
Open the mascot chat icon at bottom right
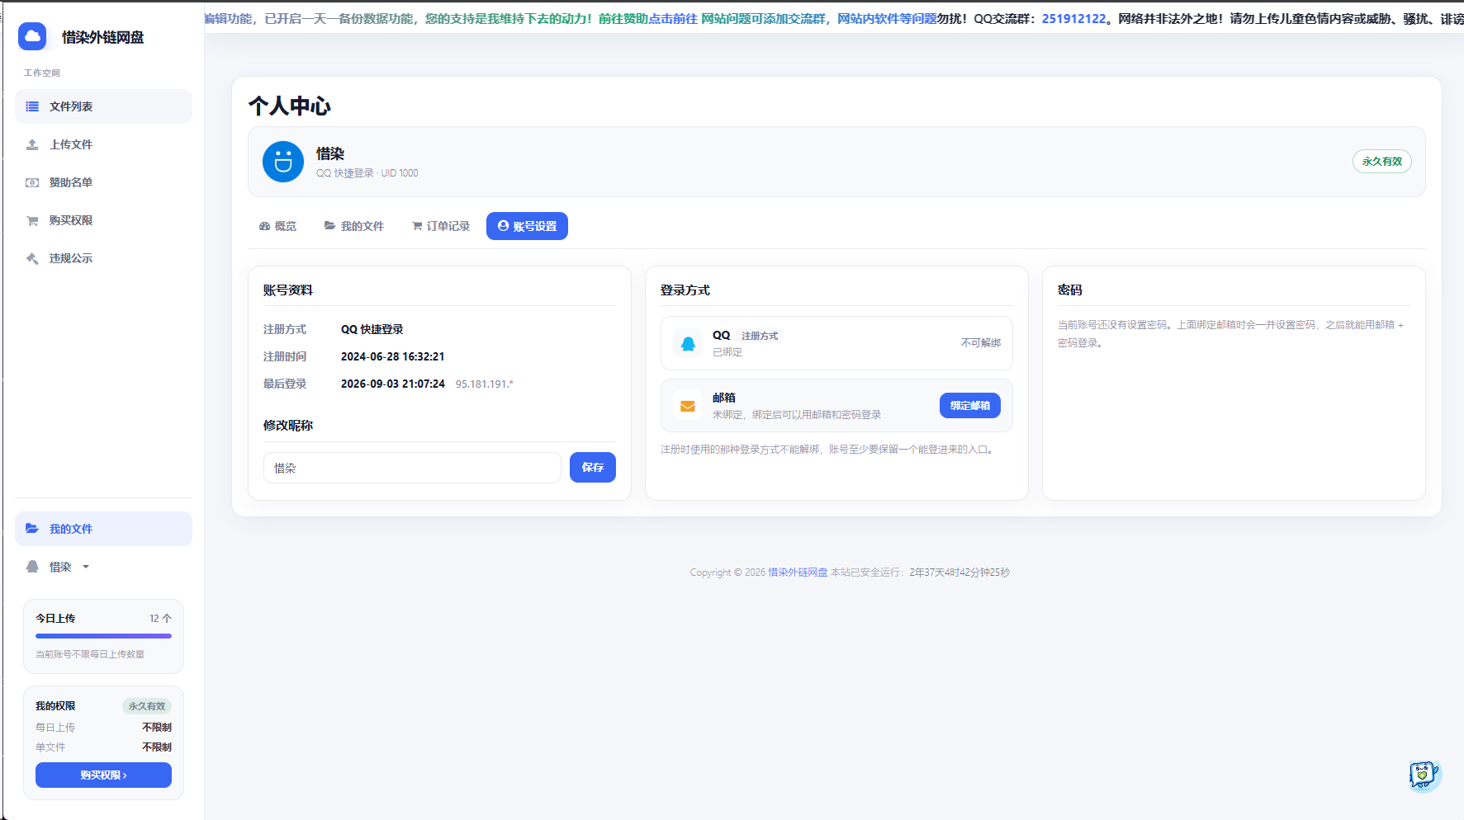tap(1424, 775)
